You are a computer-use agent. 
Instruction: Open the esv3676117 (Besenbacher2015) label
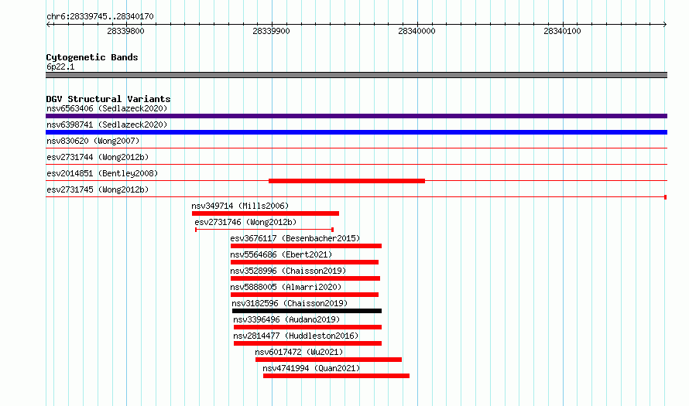295,238
